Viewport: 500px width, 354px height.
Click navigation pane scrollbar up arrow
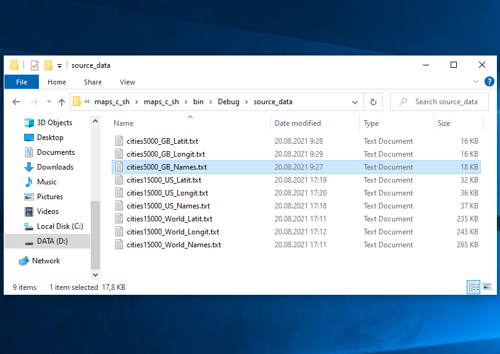click(x=95, y=121)
